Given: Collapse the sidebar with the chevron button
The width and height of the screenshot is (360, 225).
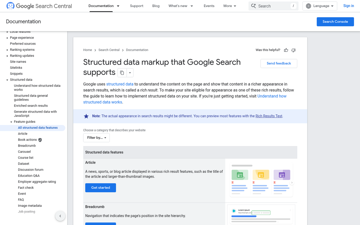Looking at the screenshot, I should tap(60, 216).
